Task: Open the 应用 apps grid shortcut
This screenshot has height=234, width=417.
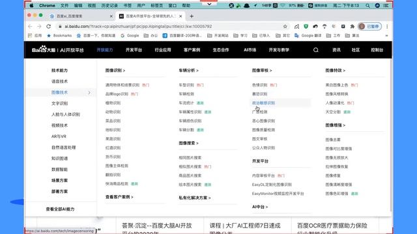Action: pos(35,36)
